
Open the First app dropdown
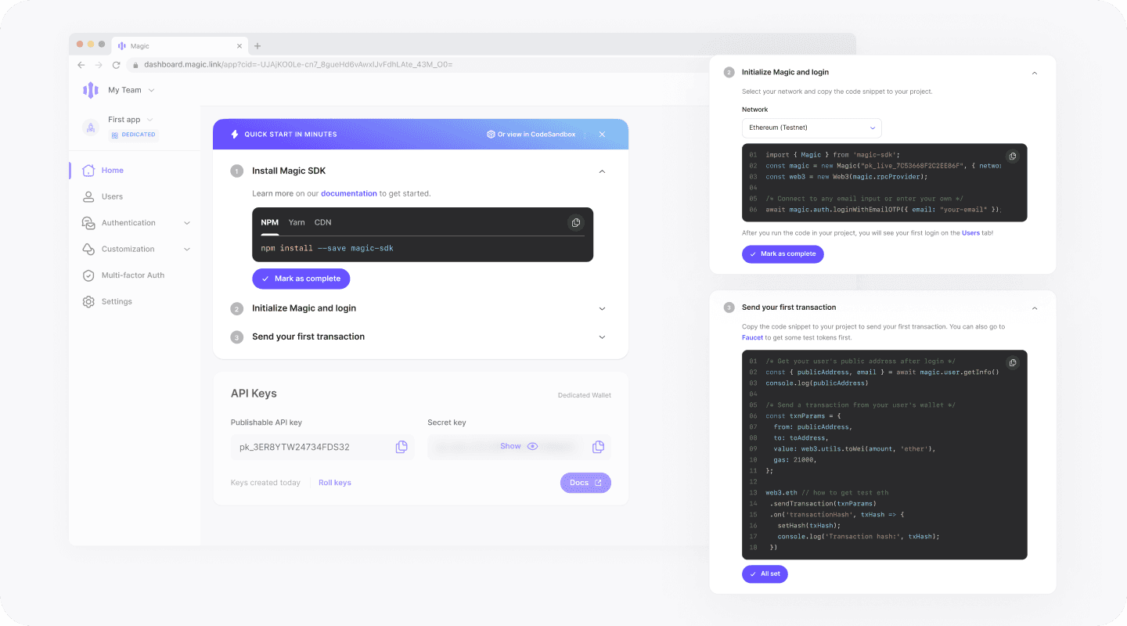click(131, 120)
